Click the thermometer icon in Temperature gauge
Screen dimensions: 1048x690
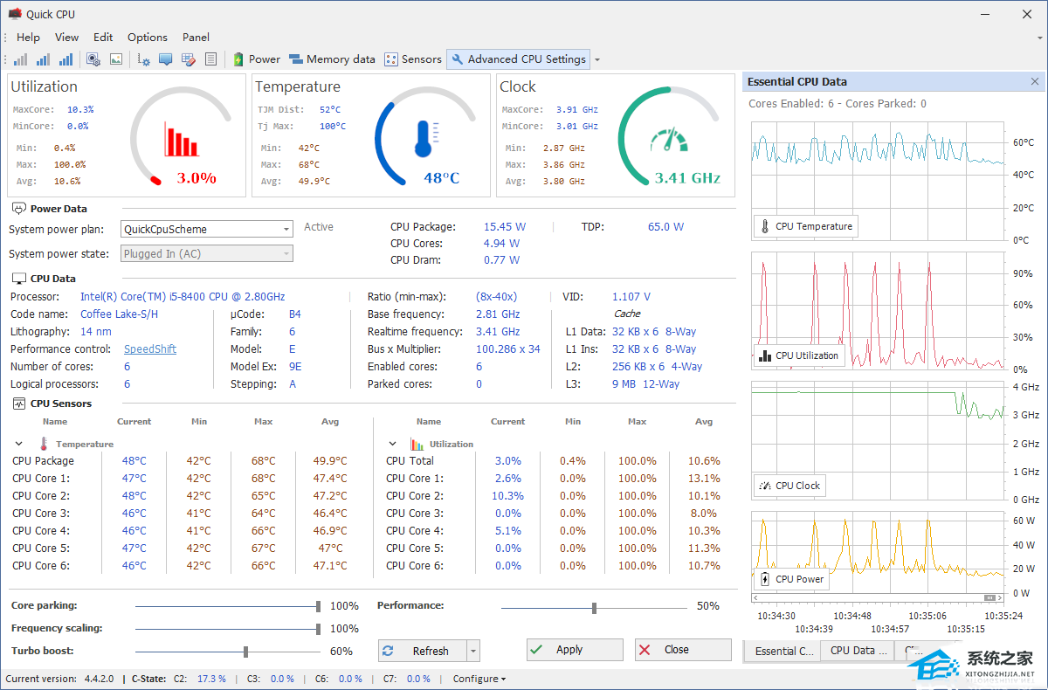tap(427, 140)
